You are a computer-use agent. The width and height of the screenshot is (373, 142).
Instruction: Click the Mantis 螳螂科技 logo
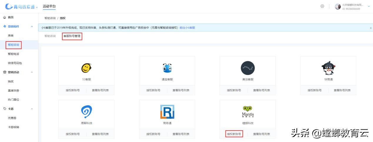coord(247,111)
